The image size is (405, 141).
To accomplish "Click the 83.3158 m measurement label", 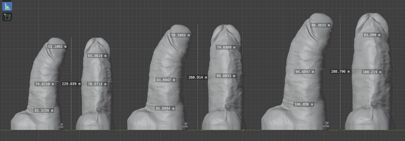I will pyautogui.click(x=44, y=110).
